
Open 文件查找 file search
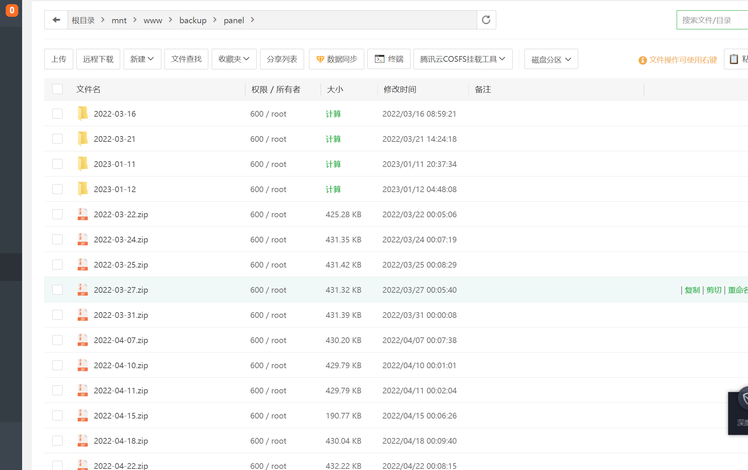pyautogui.click(x=186, y=59)
